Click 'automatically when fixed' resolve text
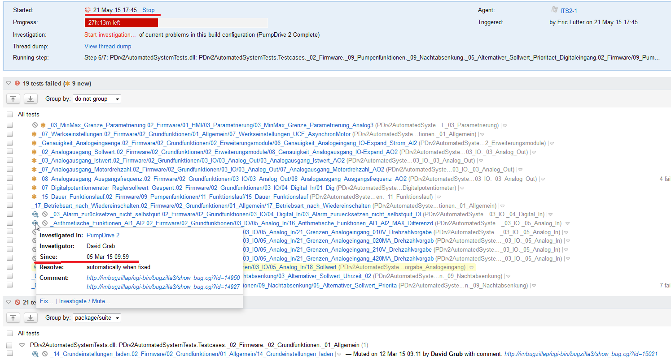 [x=118, y=267]
